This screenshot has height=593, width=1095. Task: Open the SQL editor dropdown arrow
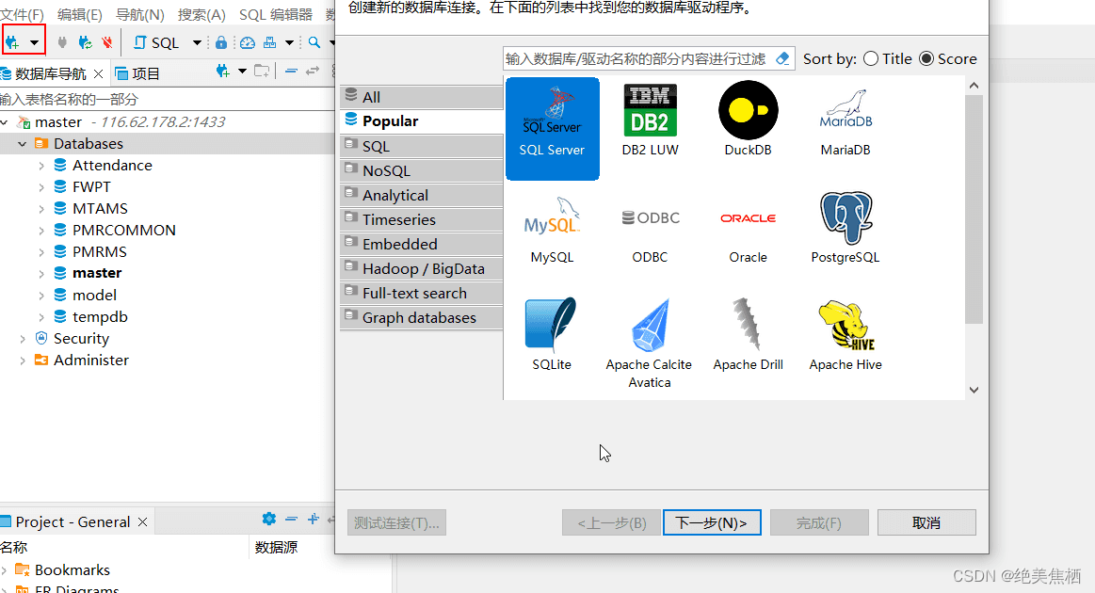[197, 42]
